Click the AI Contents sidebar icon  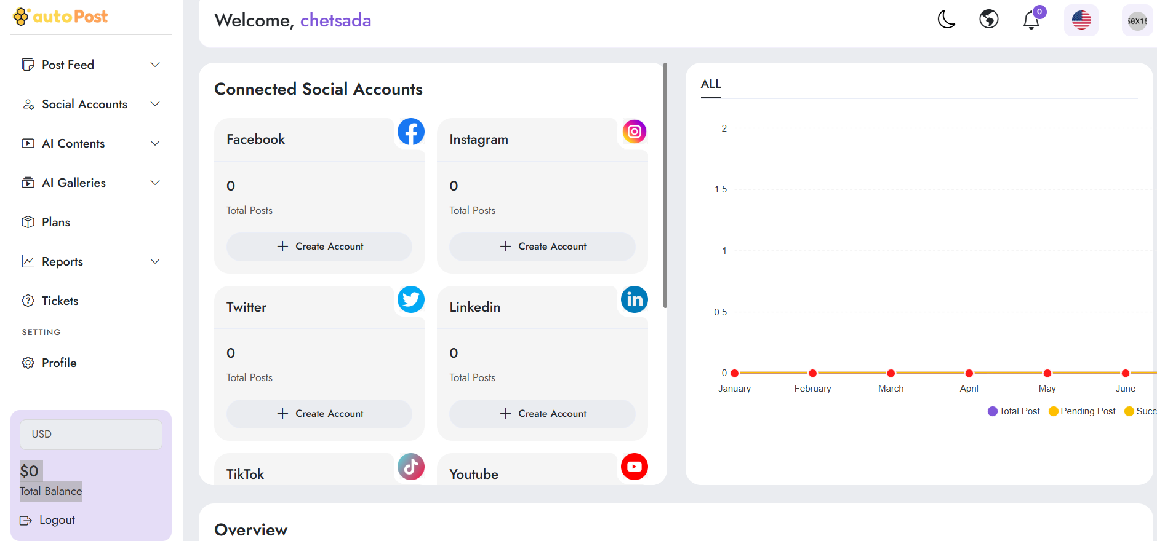point(28,143)
